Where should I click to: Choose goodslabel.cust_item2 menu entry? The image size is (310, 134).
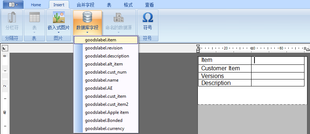pyautogui.click(x=106, y=104)
